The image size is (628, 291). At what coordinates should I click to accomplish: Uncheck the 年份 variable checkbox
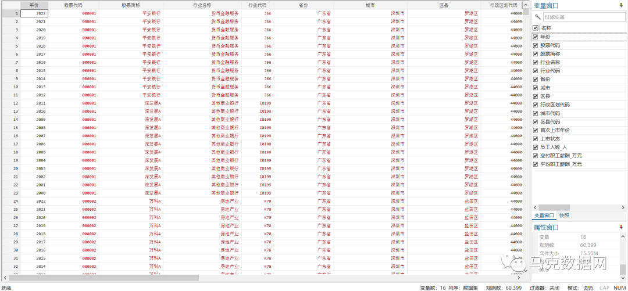[x=536, y=37]
